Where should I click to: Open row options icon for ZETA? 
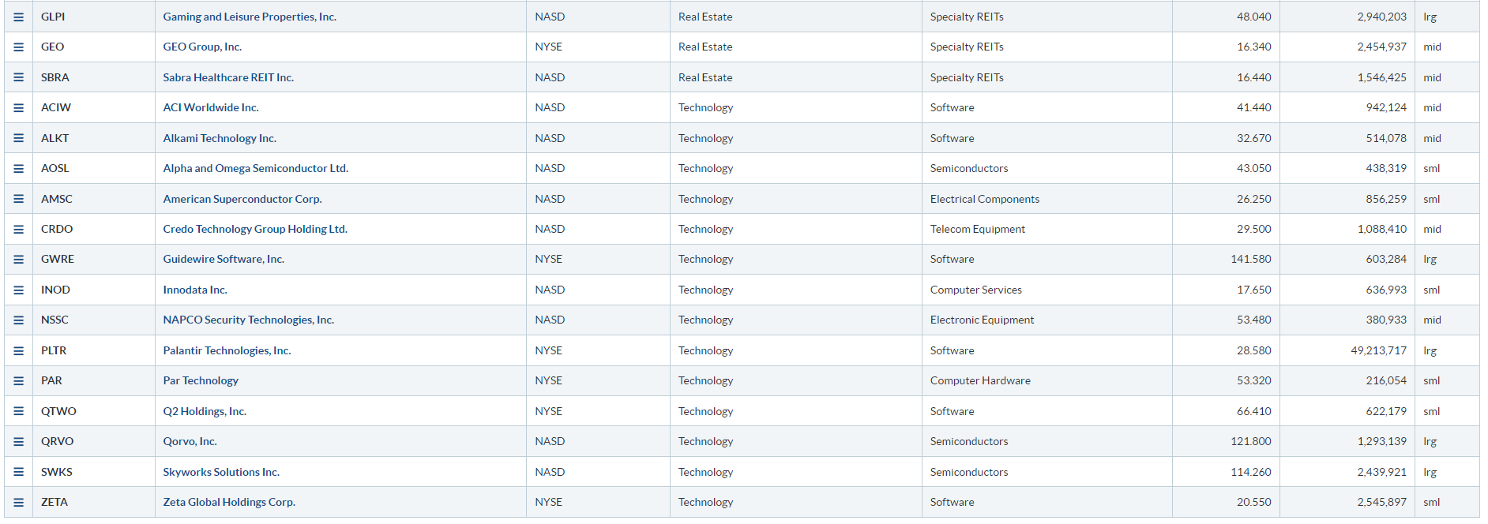pos(18,502)
